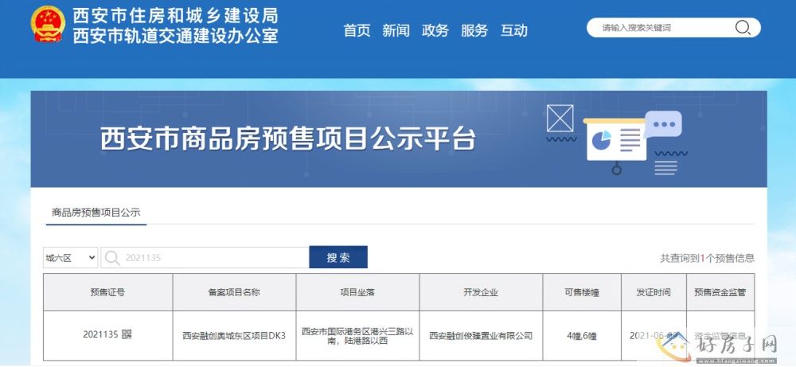The width and height of the screenshot is (796, 367).
Task: Navigate to the 互动 page
Action: (514, 30)
